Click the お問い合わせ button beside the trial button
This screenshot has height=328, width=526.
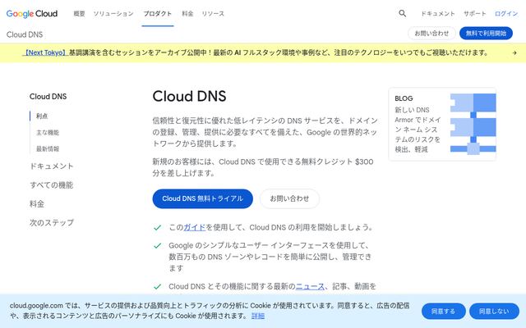(289, 198)
